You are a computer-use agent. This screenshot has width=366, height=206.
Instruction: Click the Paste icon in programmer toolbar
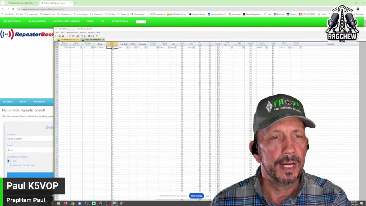(73, 36)
